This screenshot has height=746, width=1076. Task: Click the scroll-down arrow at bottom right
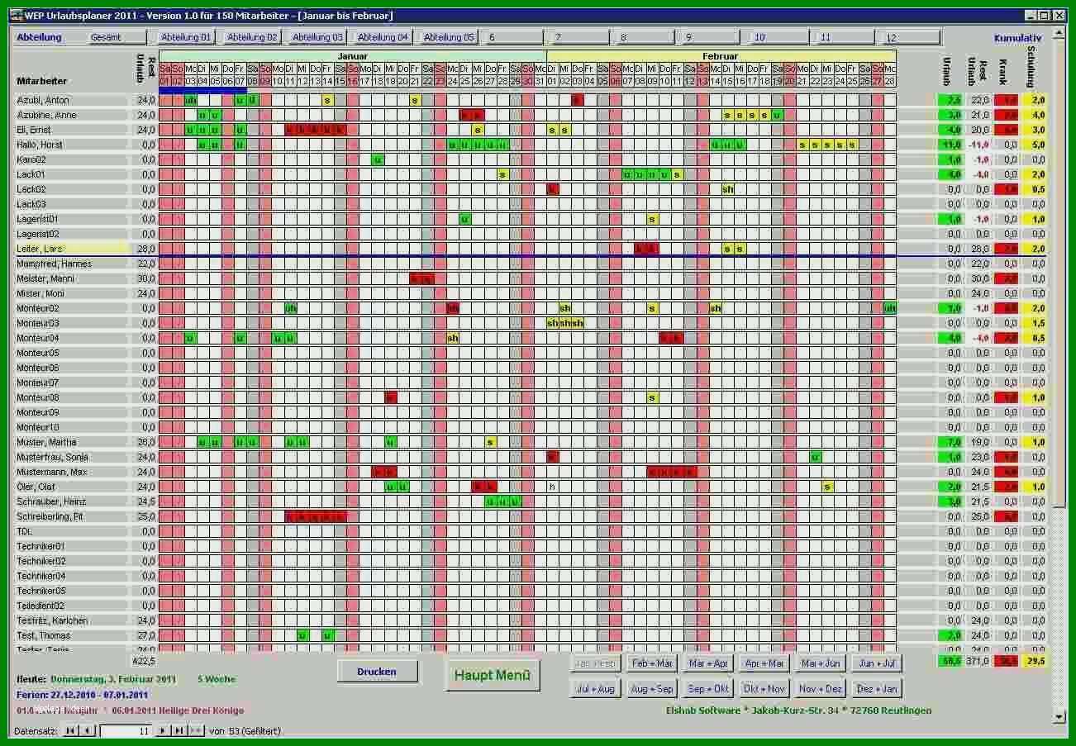pyautogui.click(x=1059, y=716)
